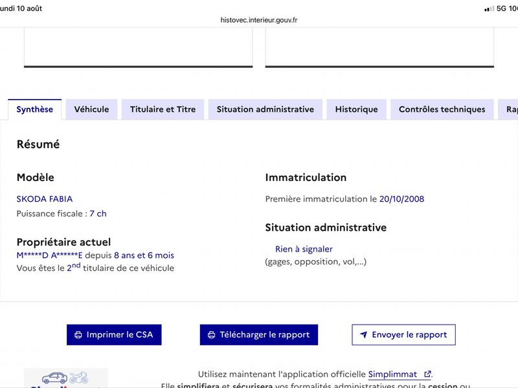
Task: Click the 20/10/2008 registration date
Action: coord(401,199)
